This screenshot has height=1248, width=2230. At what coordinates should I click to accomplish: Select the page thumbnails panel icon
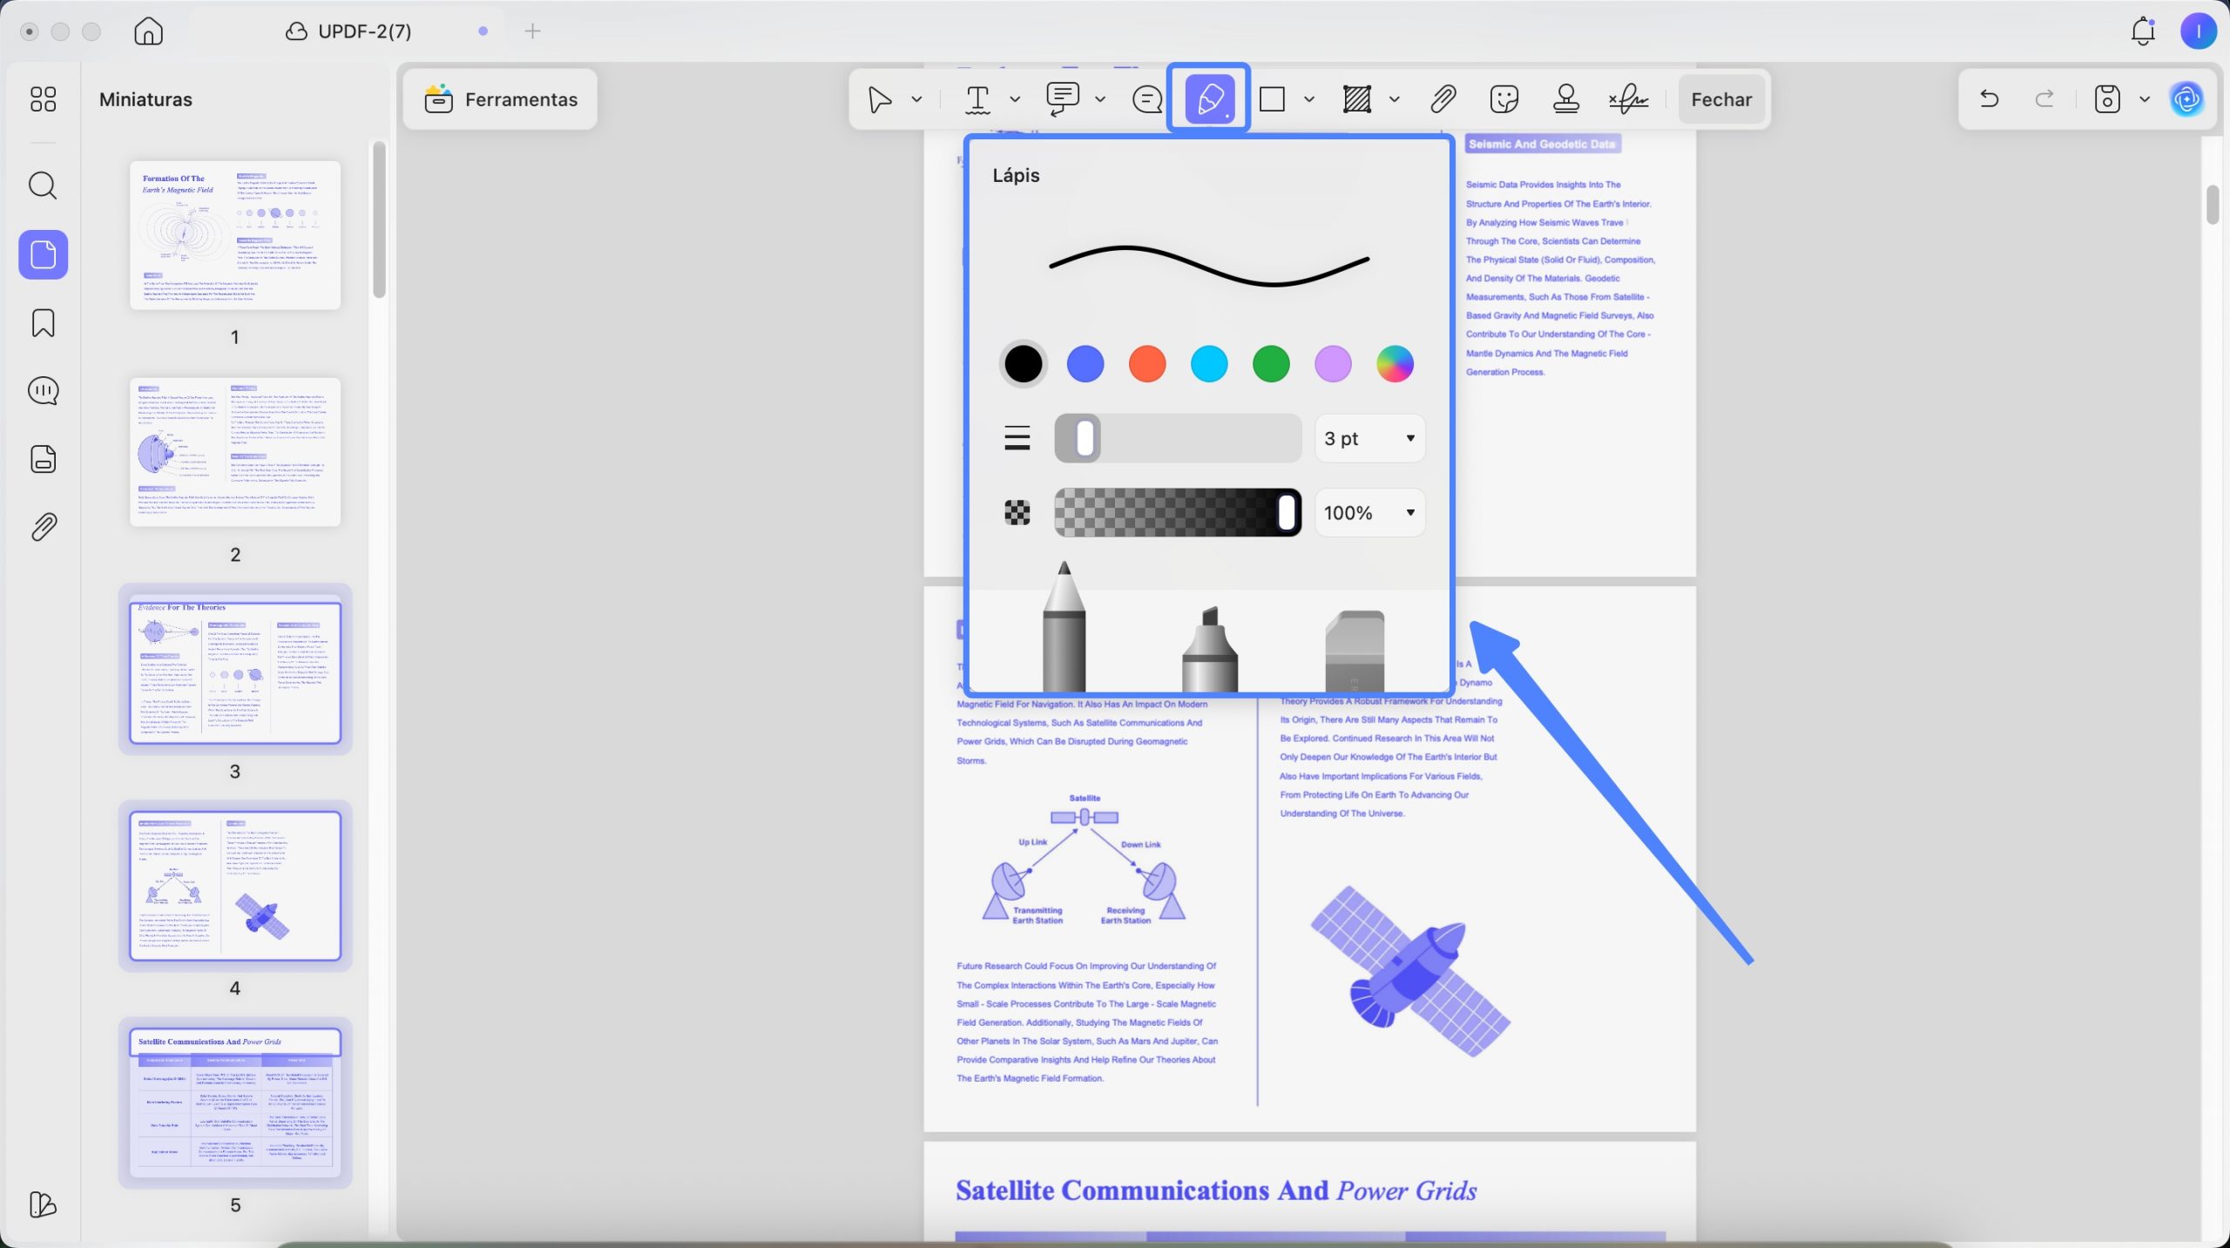[44, 254]
